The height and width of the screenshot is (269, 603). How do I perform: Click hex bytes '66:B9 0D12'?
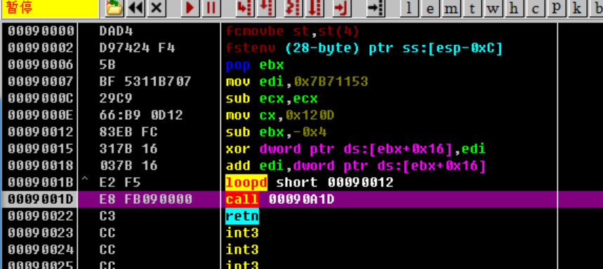pos(141,115)
